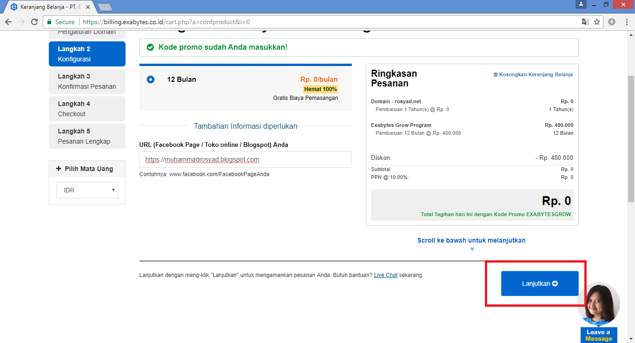Click the URL Facebook Page input field
This screenshot has height=343, width=635.
(x=245, y=159)
